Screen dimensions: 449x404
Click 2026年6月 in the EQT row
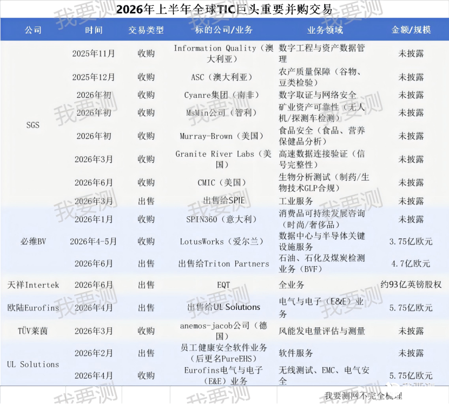pyautogui.click(x=94, y=285)
